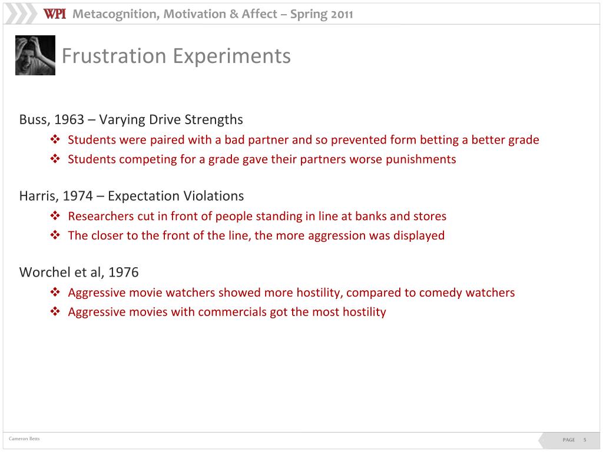Select the "Harris, 1974 – Expectation Violations" heading
Viewport: 603px width, 452px height.
point(131,196)
